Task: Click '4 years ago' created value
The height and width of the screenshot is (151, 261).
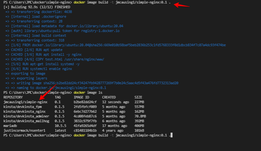Action: pyautogui.click(x=113, y=130)
